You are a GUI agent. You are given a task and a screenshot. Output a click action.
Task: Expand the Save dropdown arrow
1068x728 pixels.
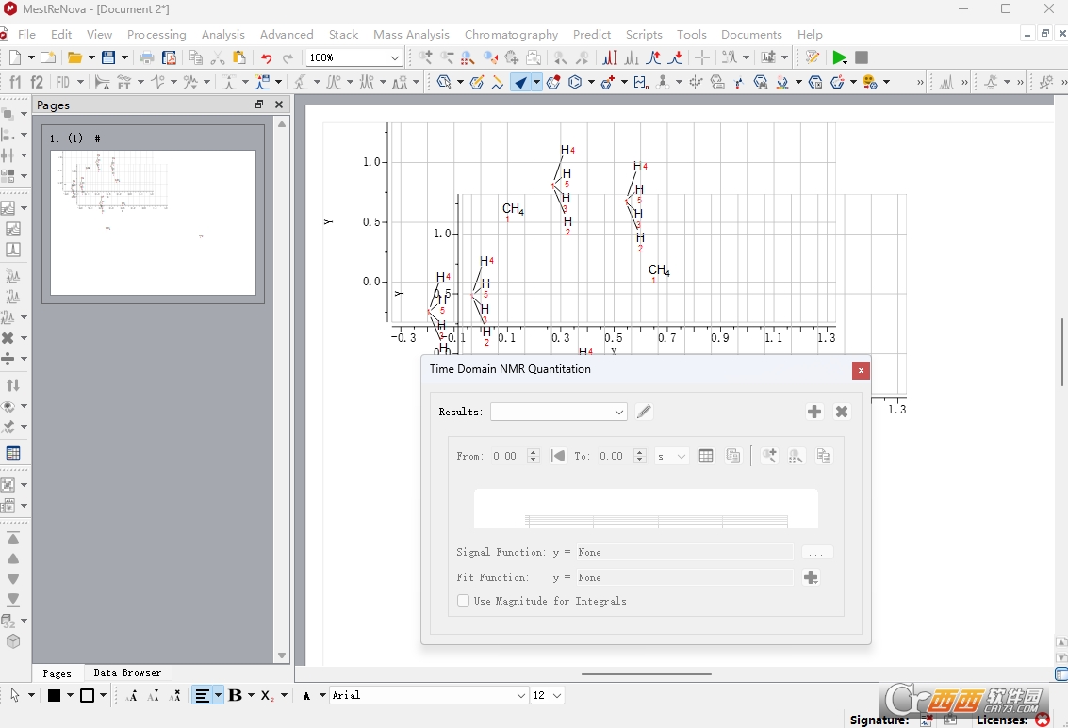point(124,57)
